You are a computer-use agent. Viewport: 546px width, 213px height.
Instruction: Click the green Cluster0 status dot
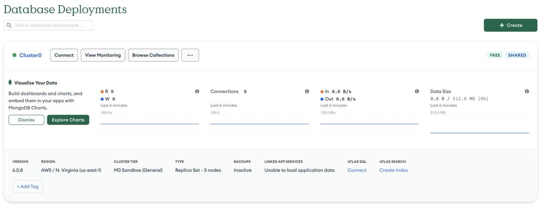click(x=15, y=55)
